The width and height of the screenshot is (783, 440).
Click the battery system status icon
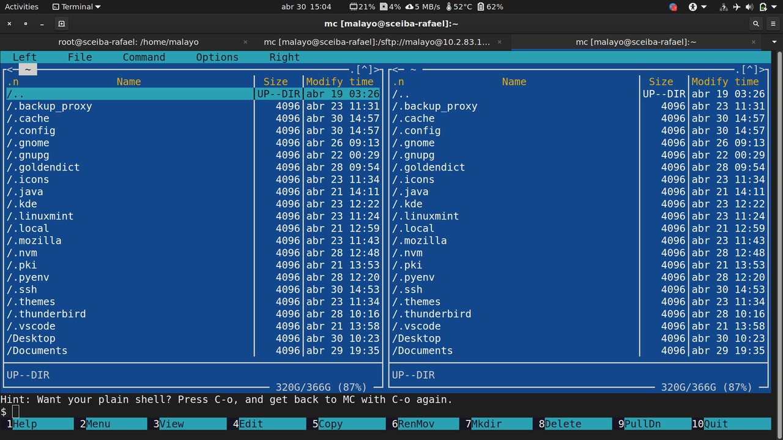click(763, 7)
